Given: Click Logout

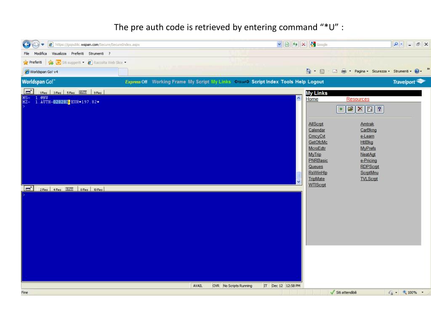Looking at the screenshot, I should click(x=316, y=82).
